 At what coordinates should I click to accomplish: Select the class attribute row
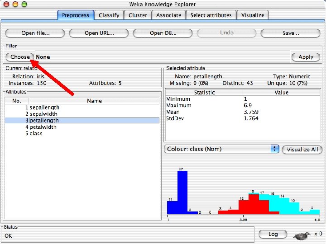point(82,133)
